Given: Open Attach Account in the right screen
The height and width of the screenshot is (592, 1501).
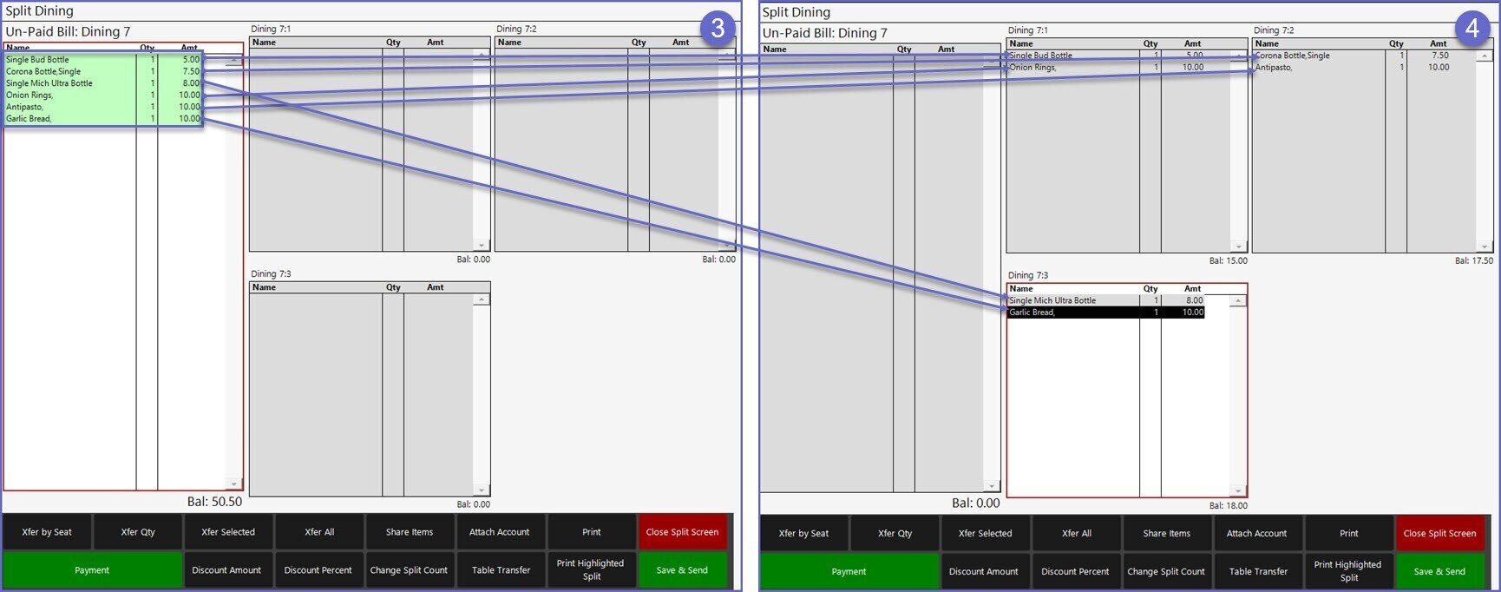Looking at the screenshot, I should 1256,534.
